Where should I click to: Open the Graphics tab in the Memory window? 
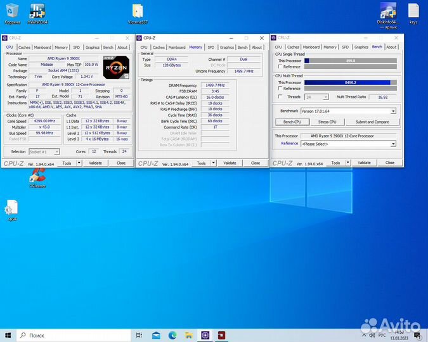tap(227, 47)
